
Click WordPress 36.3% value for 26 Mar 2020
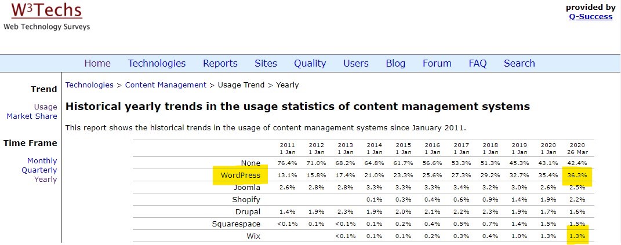tap(576, 175)
